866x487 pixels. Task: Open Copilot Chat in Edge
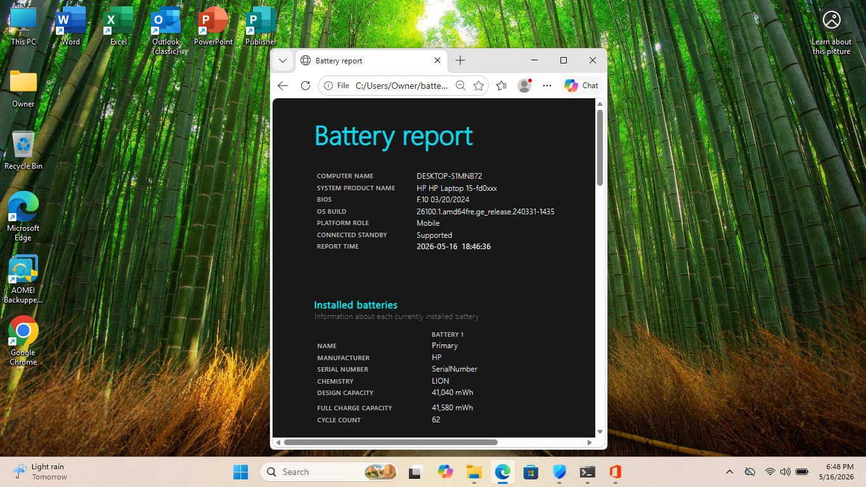(x=581, y=86)
